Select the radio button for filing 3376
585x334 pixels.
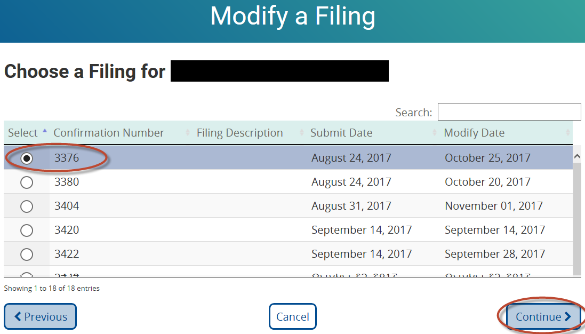26,158
